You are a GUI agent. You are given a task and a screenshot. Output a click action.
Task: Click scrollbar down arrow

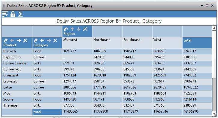[214, 114]
